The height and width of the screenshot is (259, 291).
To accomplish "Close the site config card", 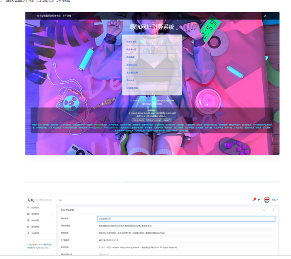I will pos(273,210).
